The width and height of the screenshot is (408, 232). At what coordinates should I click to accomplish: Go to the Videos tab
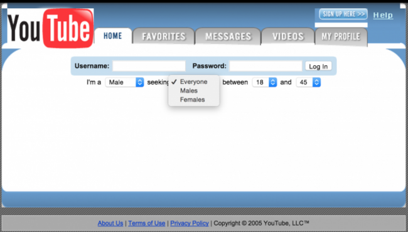[288, 36]
